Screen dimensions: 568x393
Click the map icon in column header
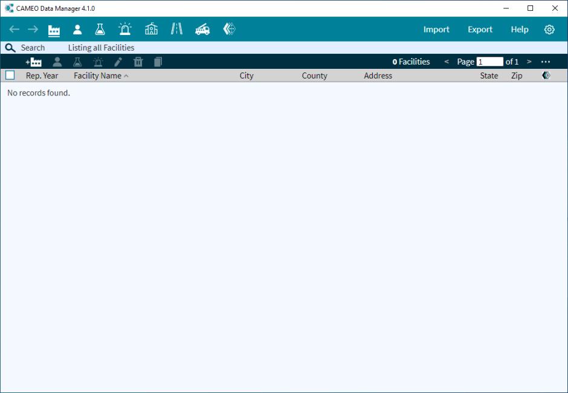tap(546, 75)
